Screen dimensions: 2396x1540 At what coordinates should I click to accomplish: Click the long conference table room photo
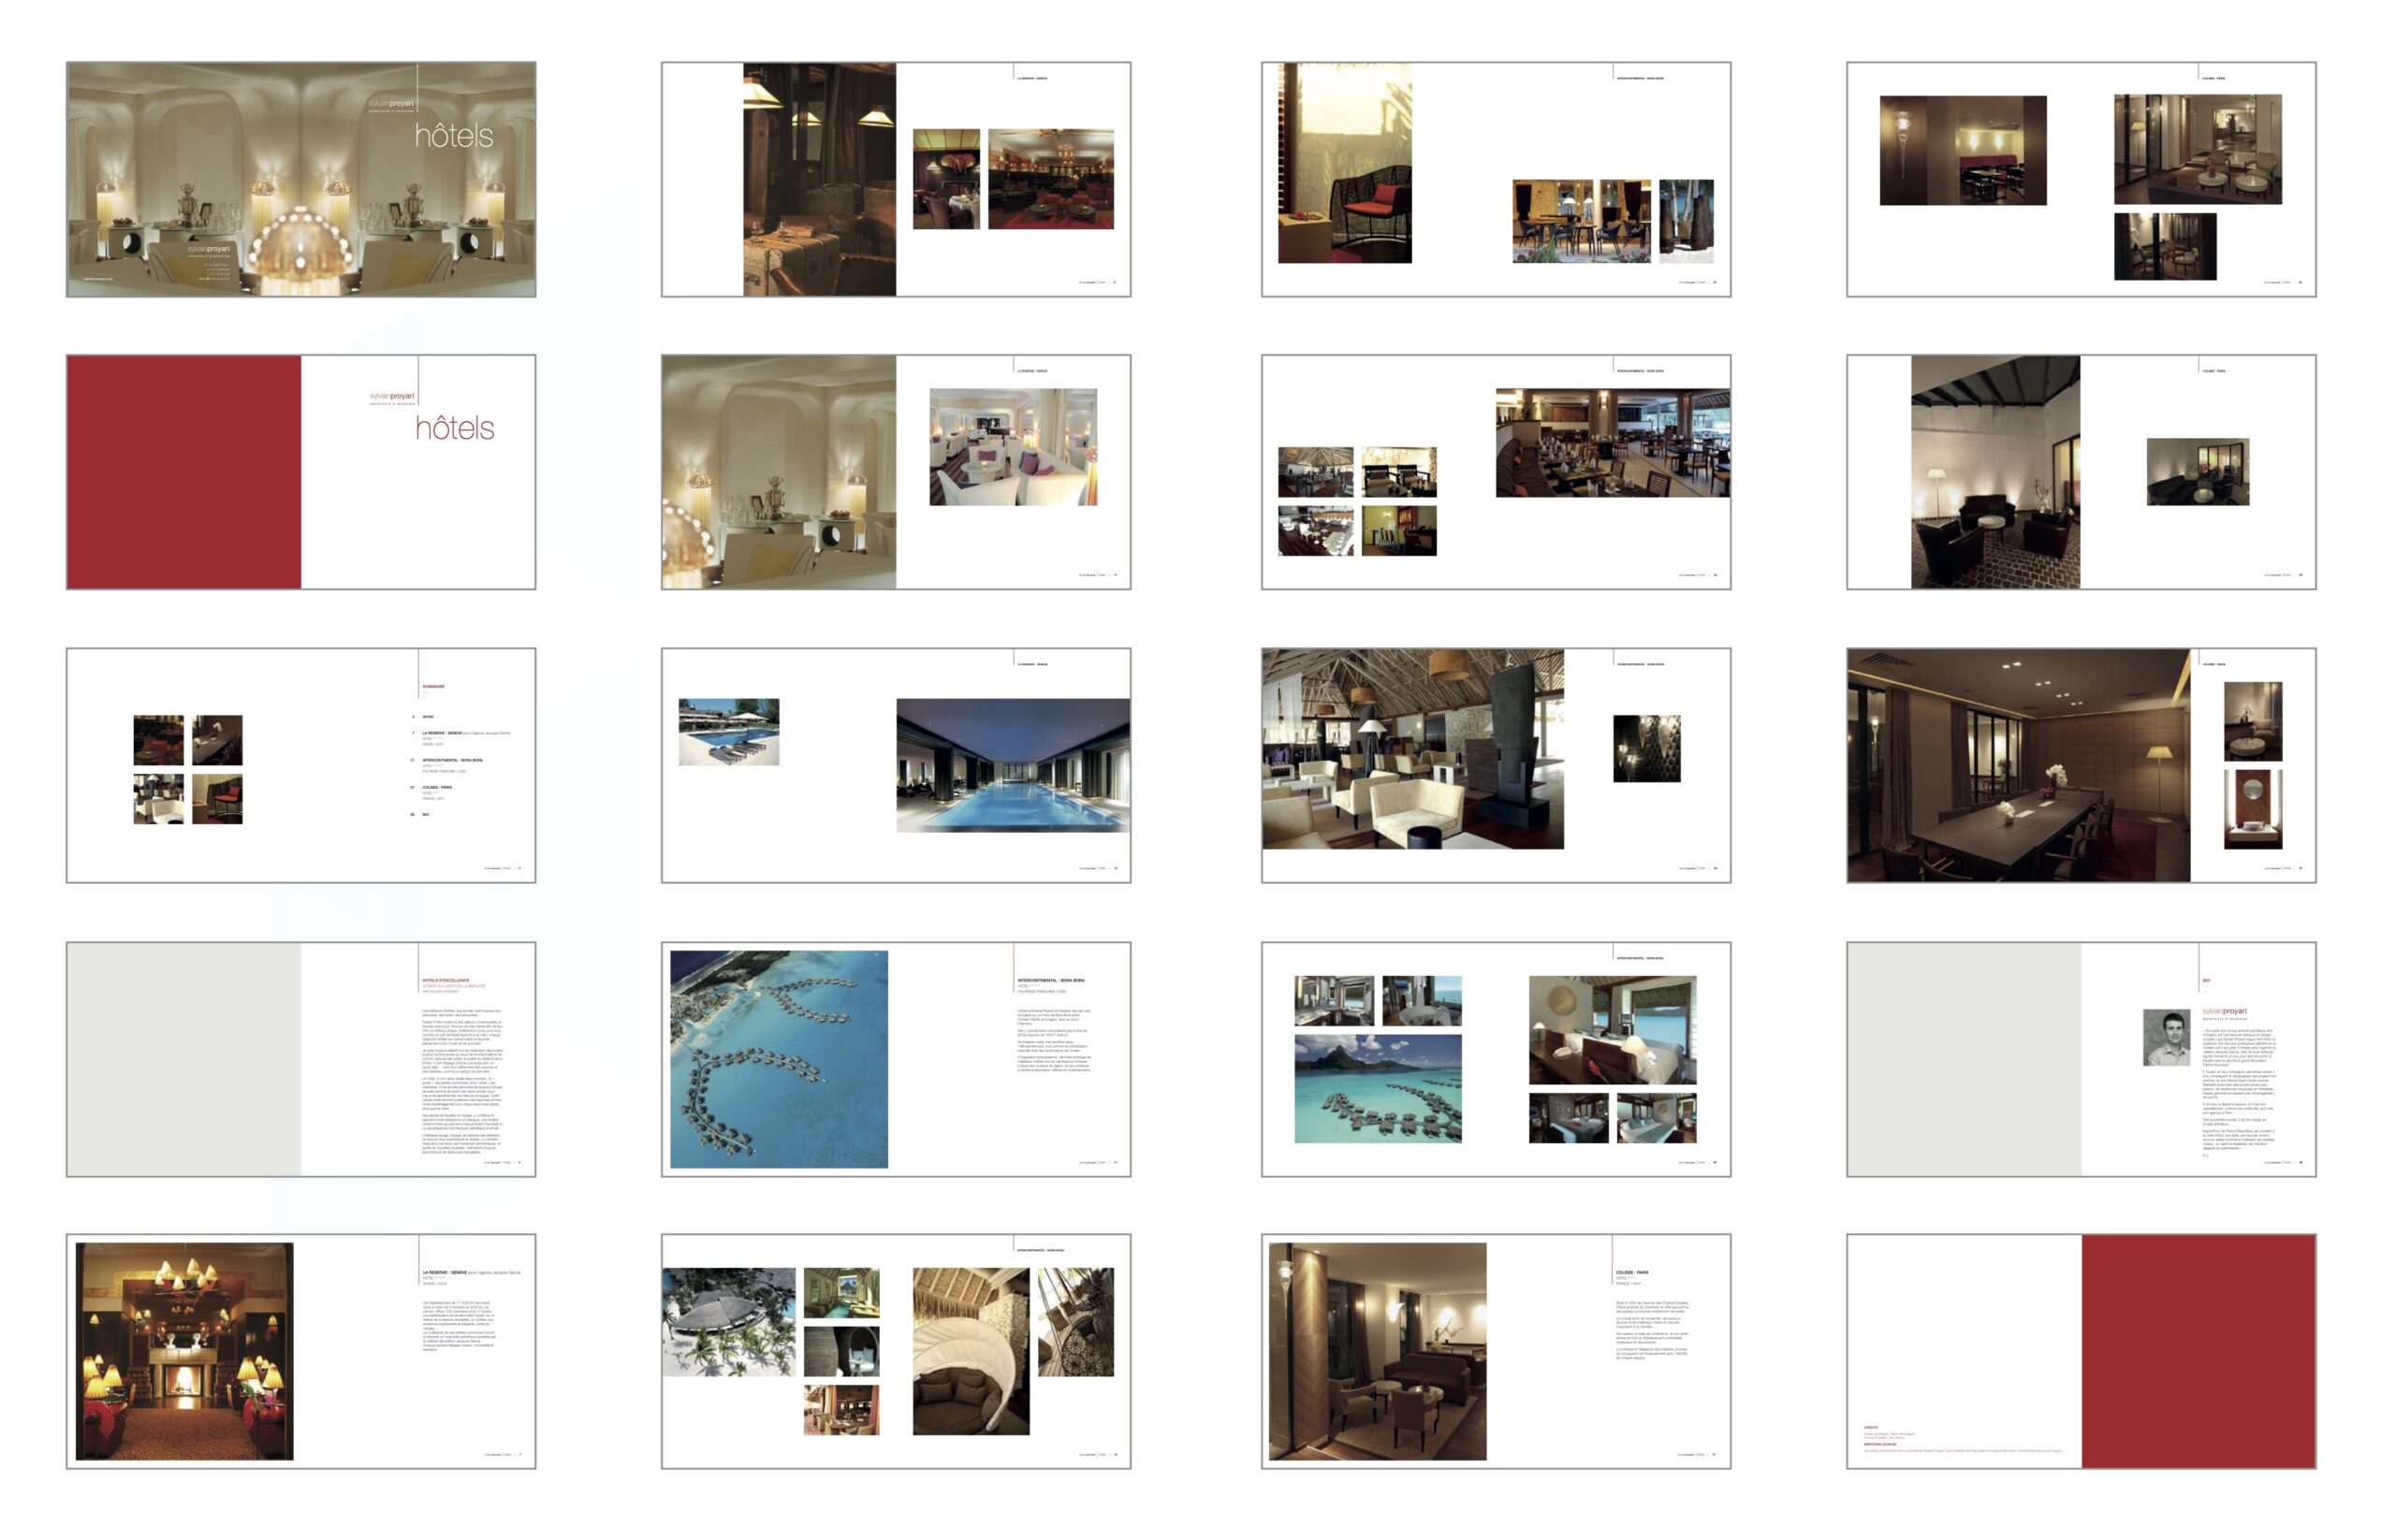click(x=2017, y=765)
